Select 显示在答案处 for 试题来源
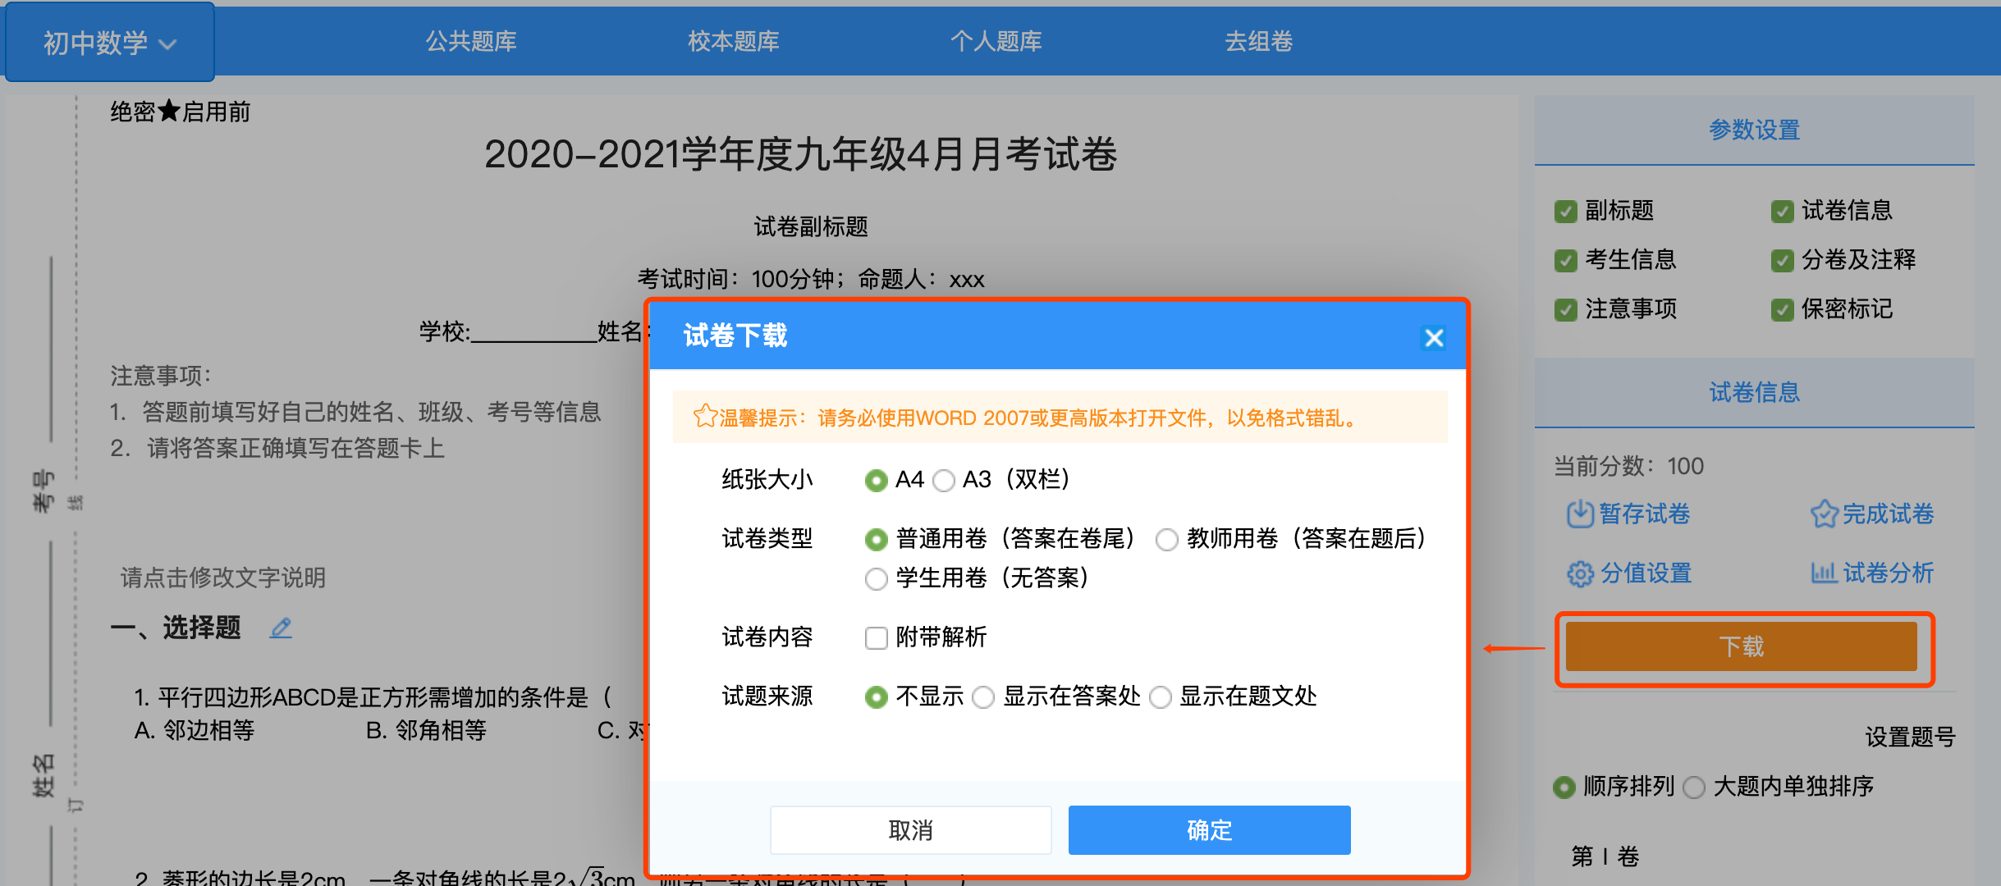 983,697
